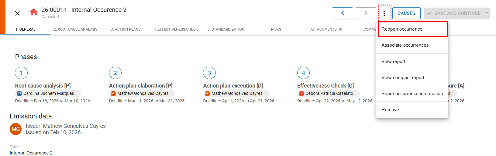
Task: Click phase 4 circle marker
Action: pos(303,73)
